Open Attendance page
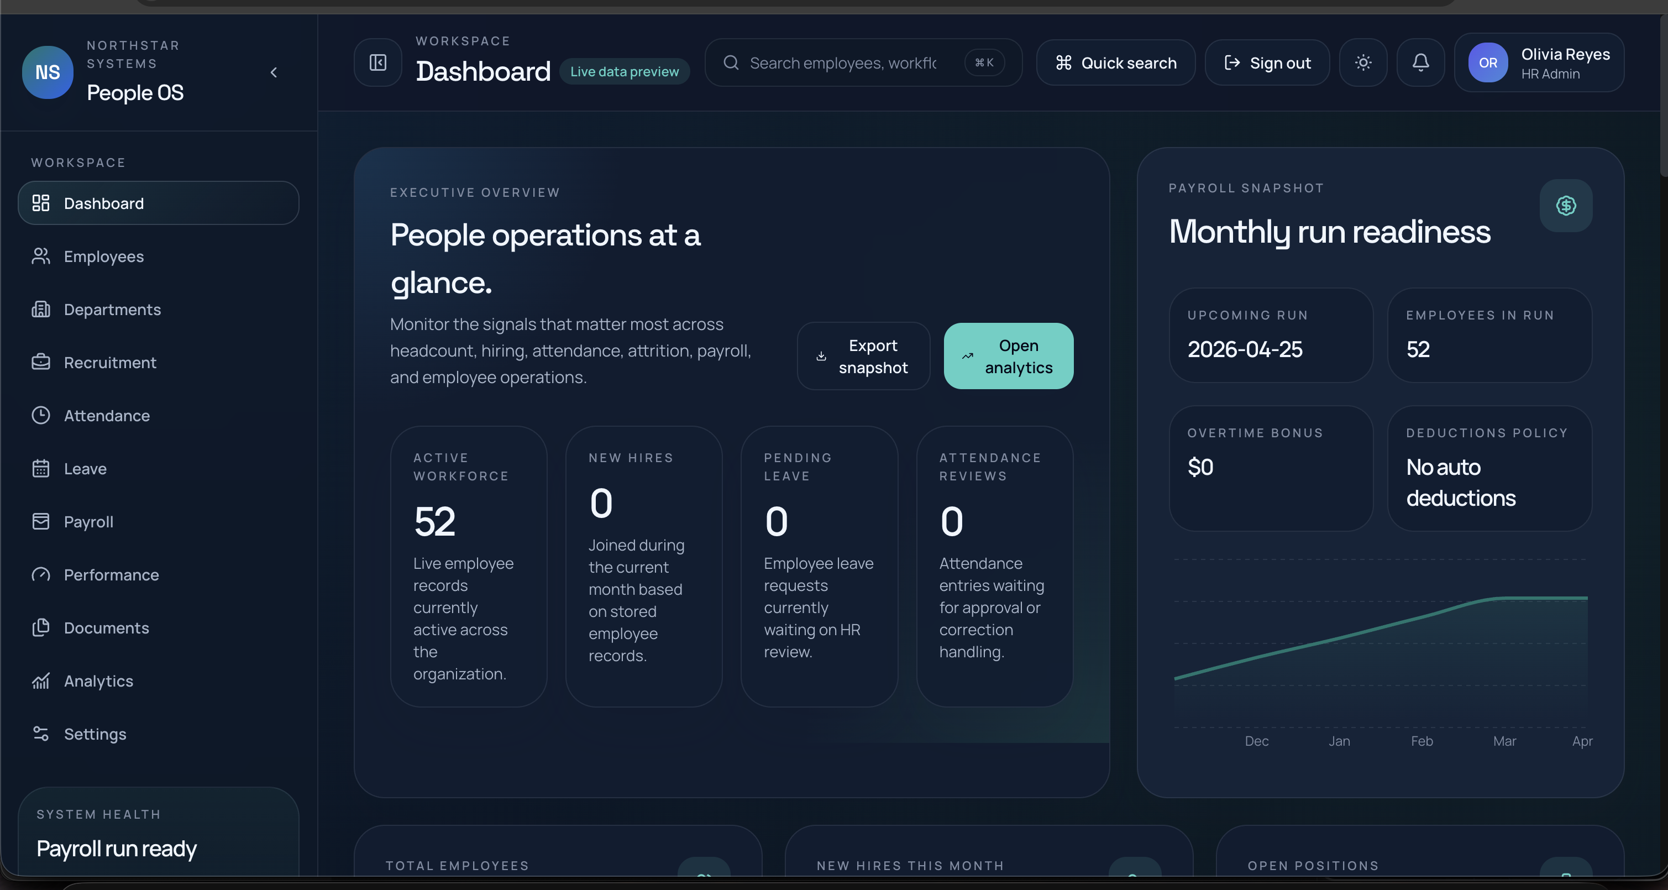This screenshot has width=1668, height=890. [x=158, y=415]
